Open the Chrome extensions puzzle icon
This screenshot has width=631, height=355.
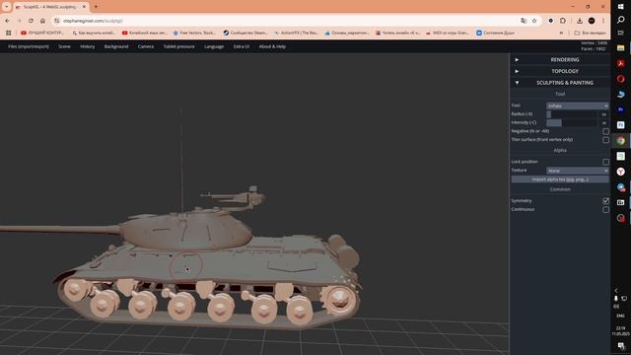pos(563,21)
